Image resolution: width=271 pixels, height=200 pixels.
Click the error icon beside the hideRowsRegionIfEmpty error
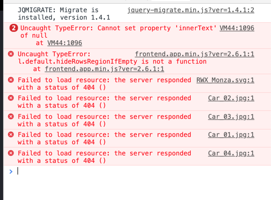click(11, 54)
